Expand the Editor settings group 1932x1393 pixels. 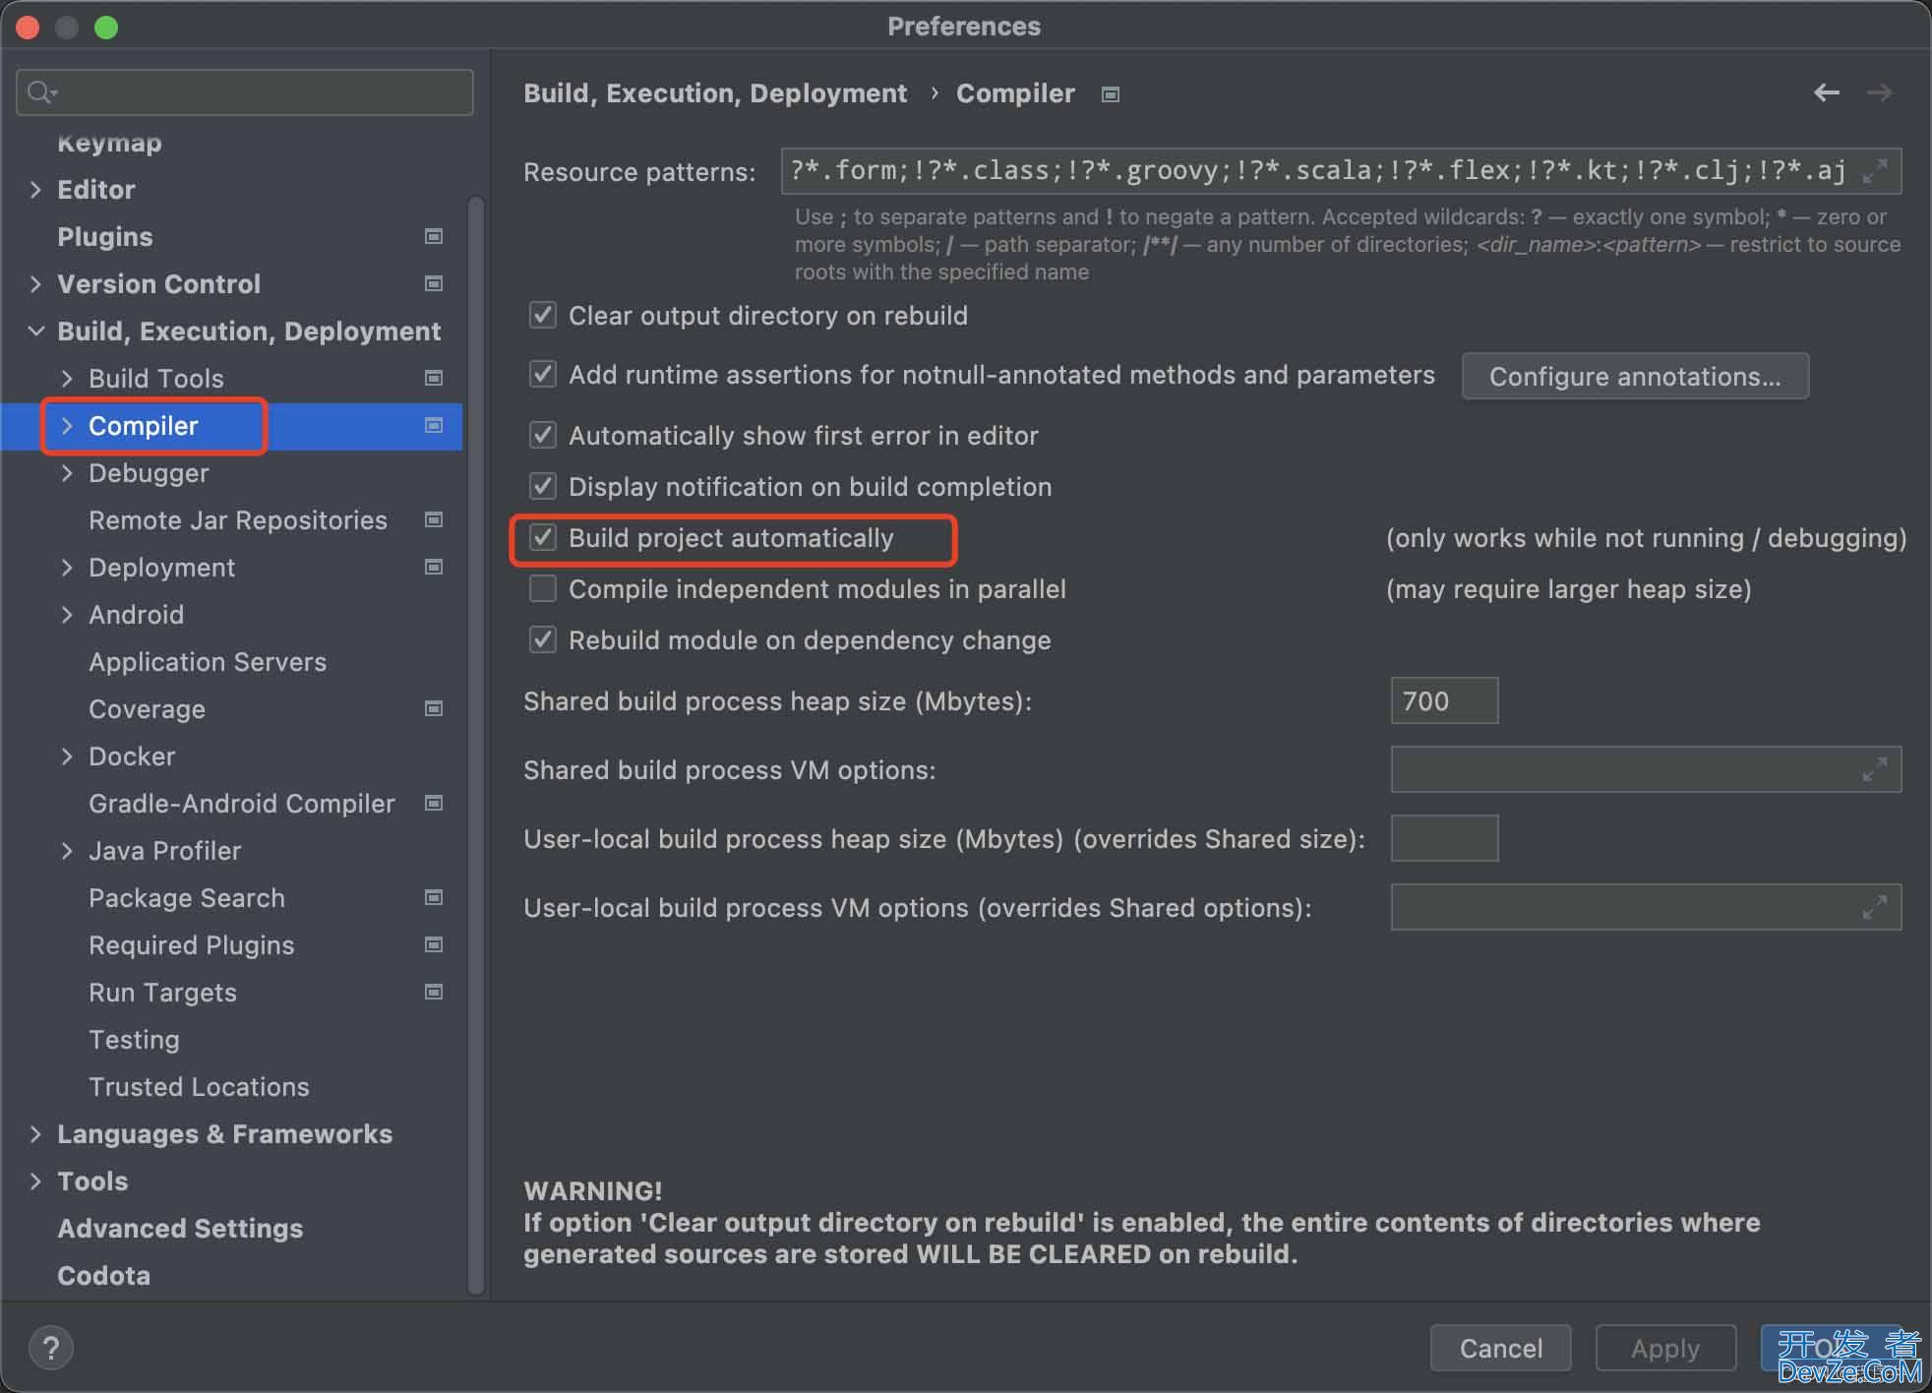(35, 189)
